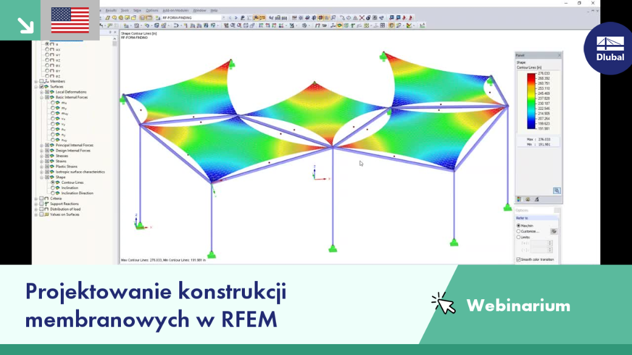632x355 pixels.
Task: Close the Panel window
Action: [559, 55]
